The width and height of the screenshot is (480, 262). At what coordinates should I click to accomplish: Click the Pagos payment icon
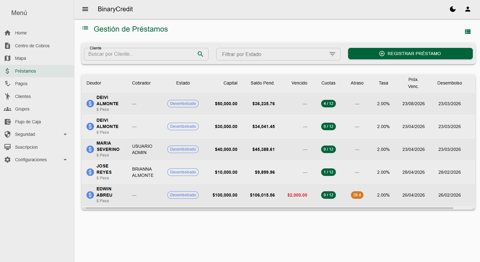[x=8, y=84]
